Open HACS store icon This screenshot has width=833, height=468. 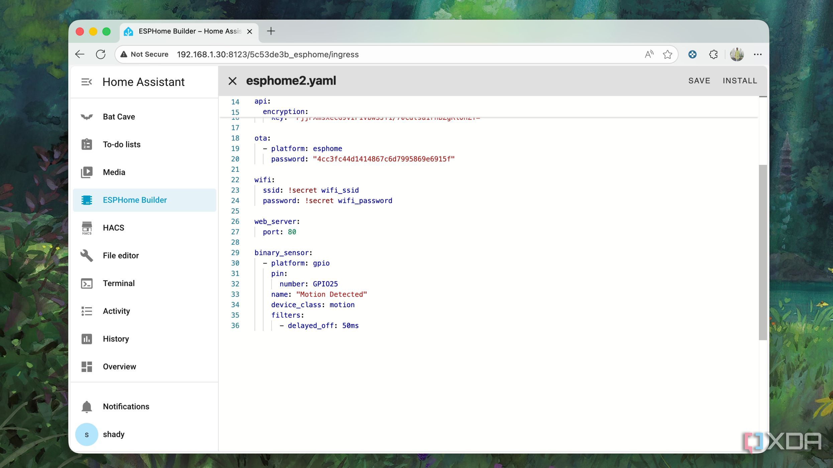click(x=87, y=228)
